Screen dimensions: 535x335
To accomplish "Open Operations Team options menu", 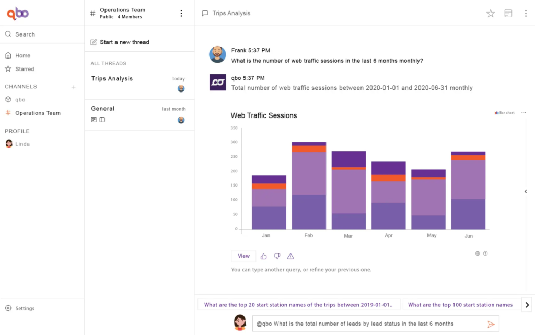I will tap(181, 14).
